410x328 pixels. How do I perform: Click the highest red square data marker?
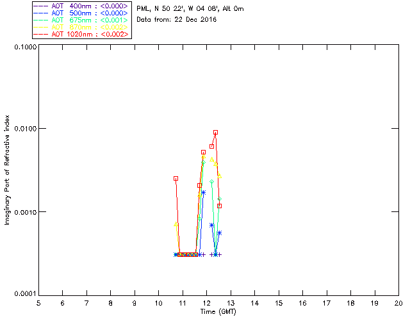coord(215,133)
